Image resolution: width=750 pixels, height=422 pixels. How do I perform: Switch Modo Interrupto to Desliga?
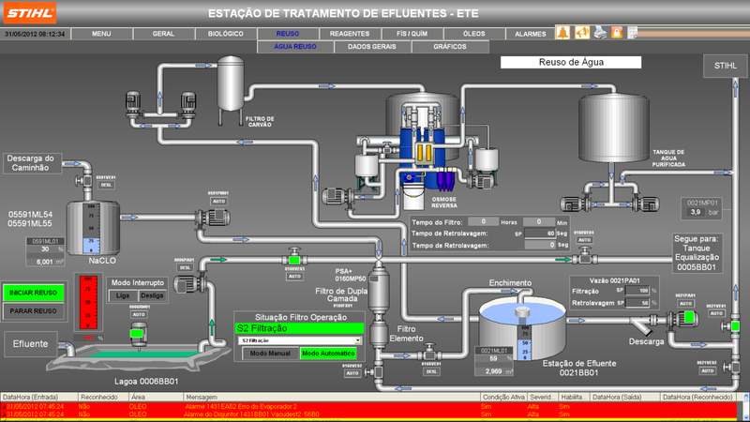click(152, 295)
